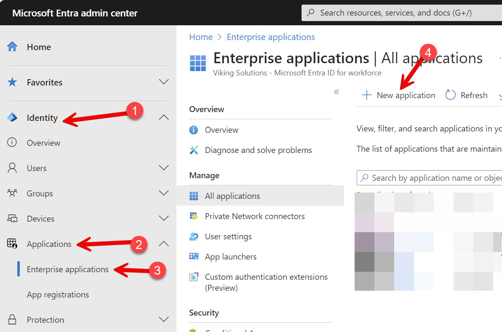Open the All applications menu item
502x332 pixels.
tap(232, 195)
